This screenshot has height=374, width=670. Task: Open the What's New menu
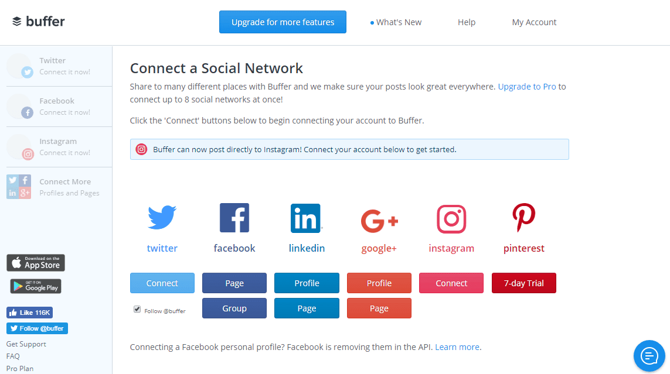[x=398, y=22]
